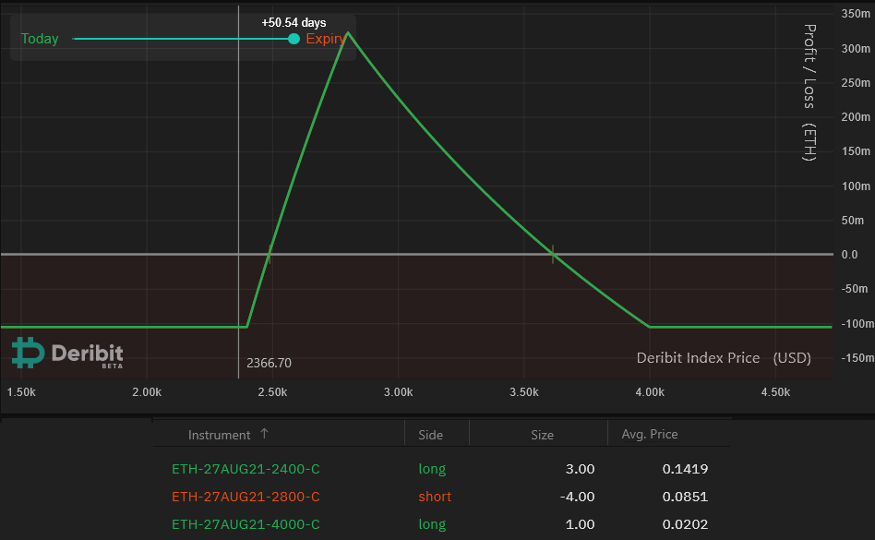Select the ETH-27AUG21-2400-C instrument link
This screenshot has height=540, width=875.
point(246,469)
